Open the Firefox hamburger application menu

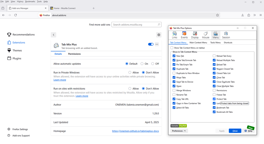click(261, 15)
